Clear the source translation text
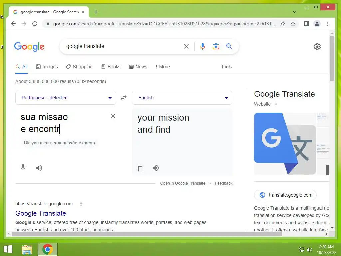 point(113,116)
